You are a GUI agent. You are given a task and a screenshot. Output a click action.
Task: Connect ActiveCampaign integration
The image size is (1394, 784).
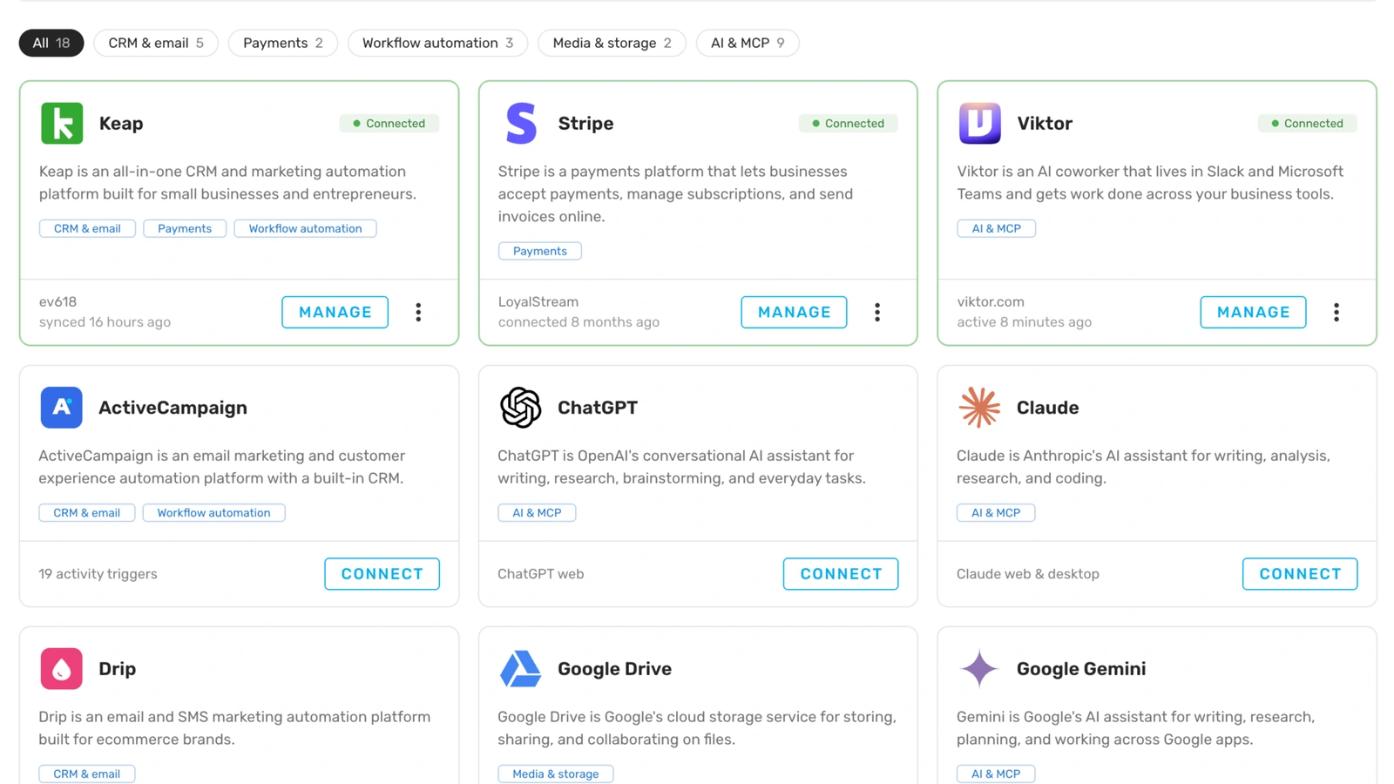tap(382, 574)
